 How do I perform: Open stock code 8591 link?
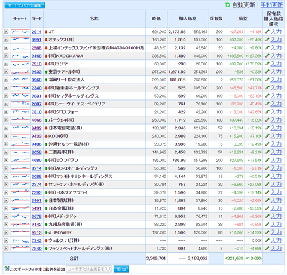click(36, 40)
